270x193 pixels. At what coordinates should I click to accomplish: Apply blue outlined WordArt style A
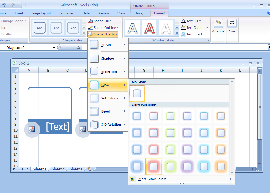tap(132, 28)
